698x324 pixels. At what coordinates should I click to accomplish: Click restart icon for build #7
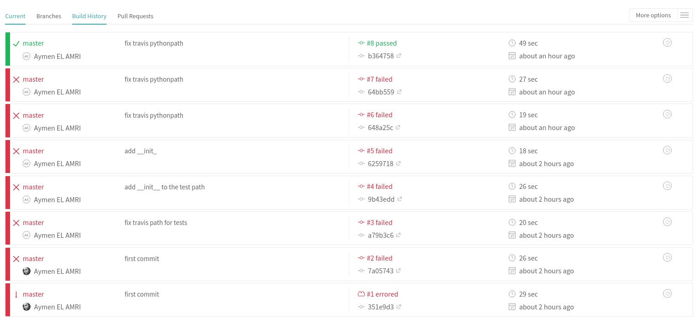click(667, 78)
